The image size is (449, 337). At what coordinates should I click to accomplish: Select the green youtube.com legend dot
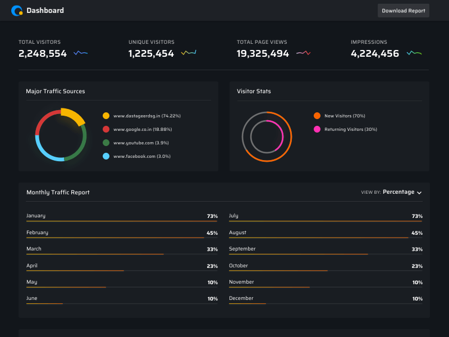[106, 143]
